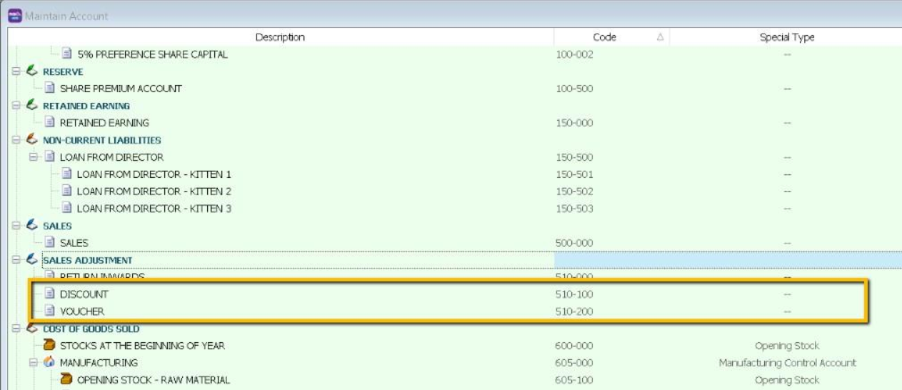The height and width of the screenshot is (390, 902).
Task: Click the NON-CURRENT LIABILITIES group icon
Action: pyautogui.click(x=32, y=140)
